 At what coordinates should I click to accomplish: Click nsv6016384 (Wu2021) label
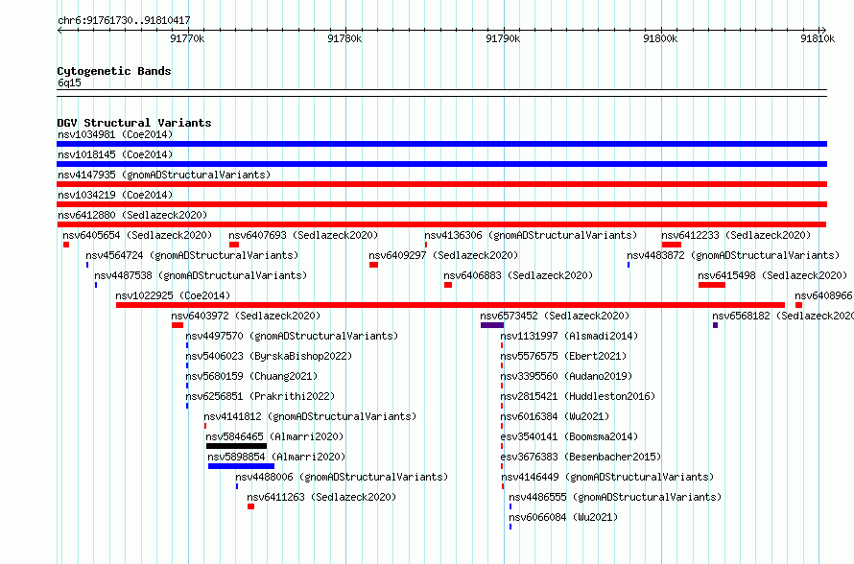[x=555, y=416]
